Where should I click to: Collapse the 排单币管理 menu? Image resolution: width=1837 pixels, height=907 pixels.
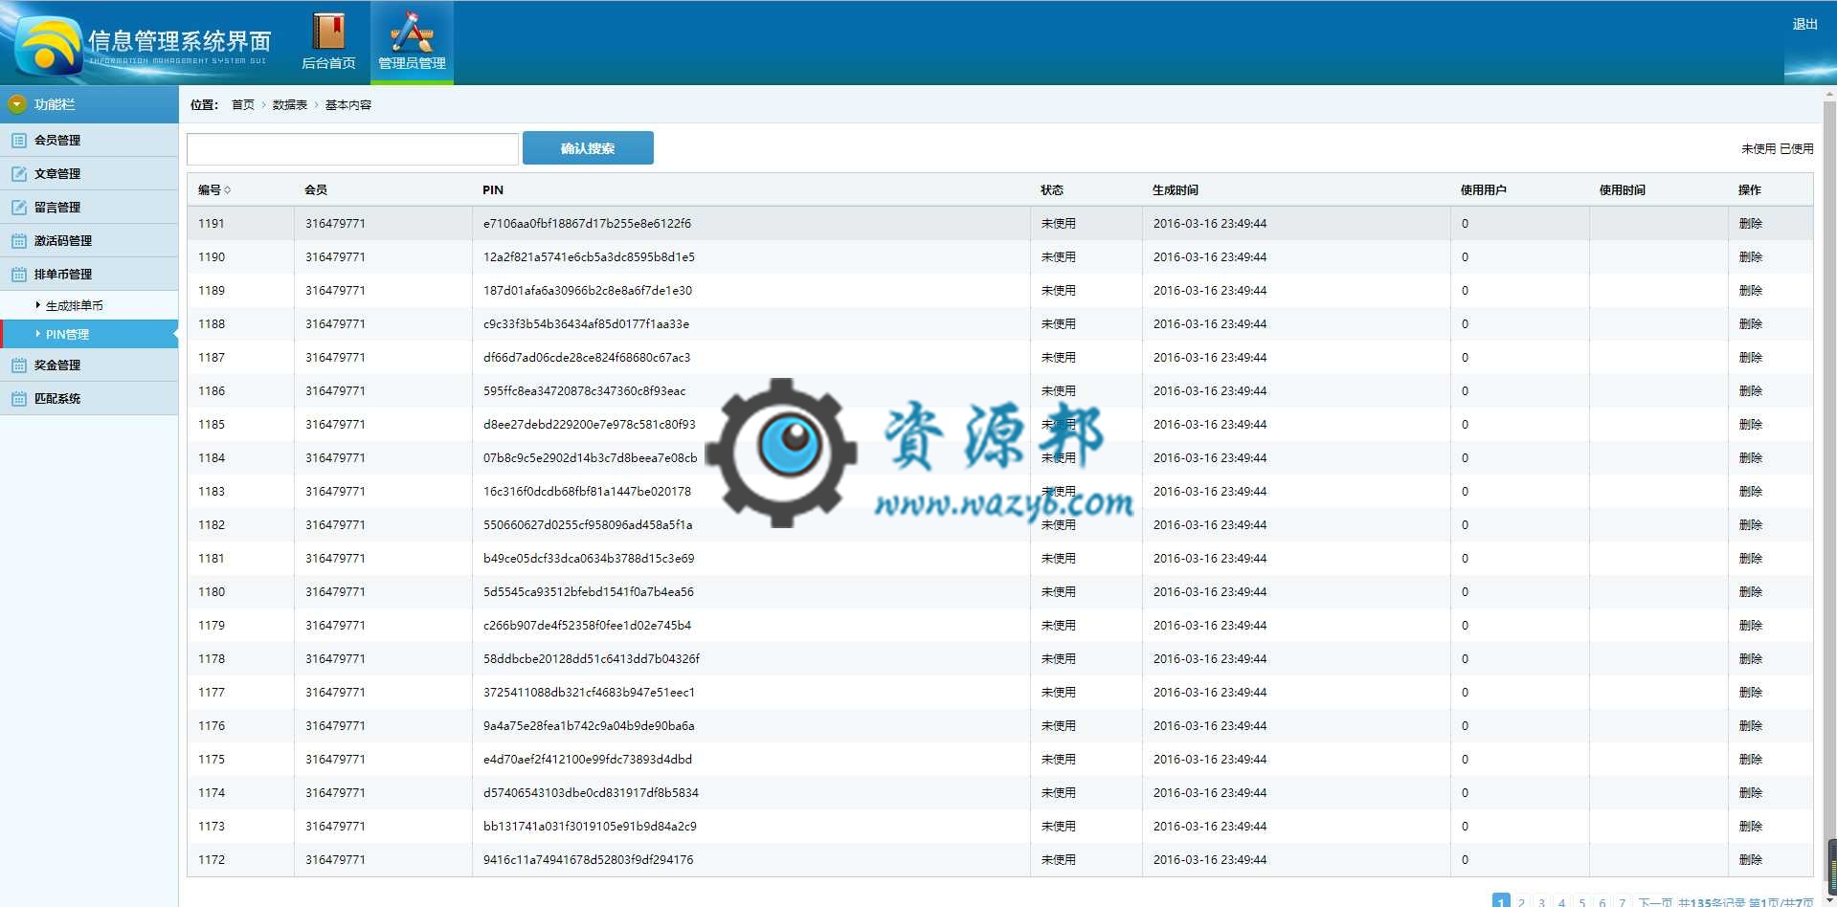click(89, 274)
